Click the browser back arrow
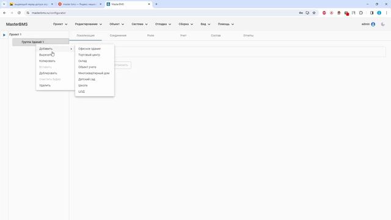 tap(4, 13)
